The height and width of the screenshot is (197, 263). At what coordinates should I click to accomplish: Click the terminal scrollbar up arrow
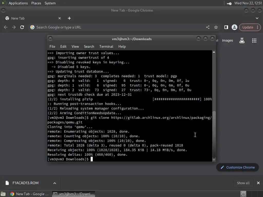214,52
